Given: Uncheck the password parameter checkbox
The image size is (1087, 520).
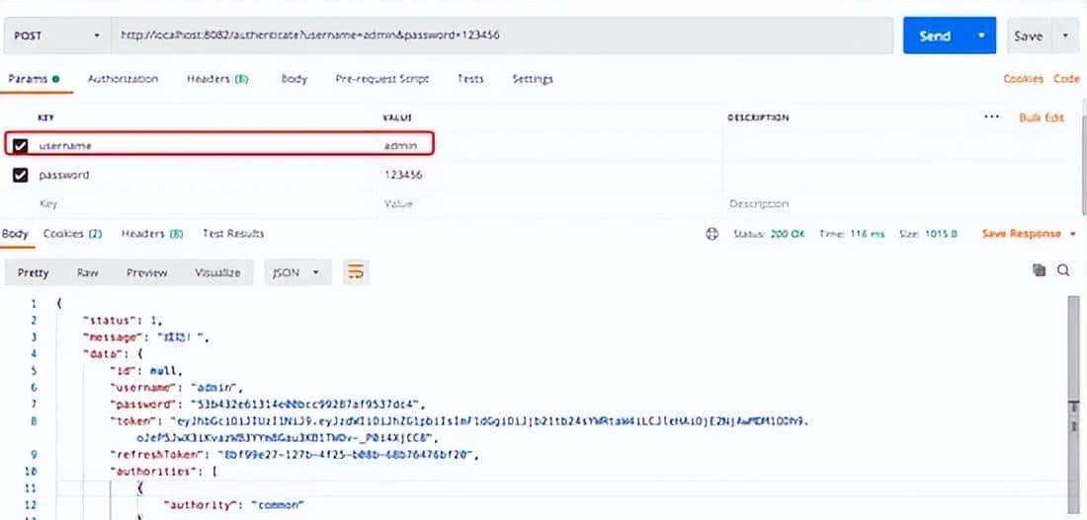Looking at the screenshot, I should click(x=20, y=176).
